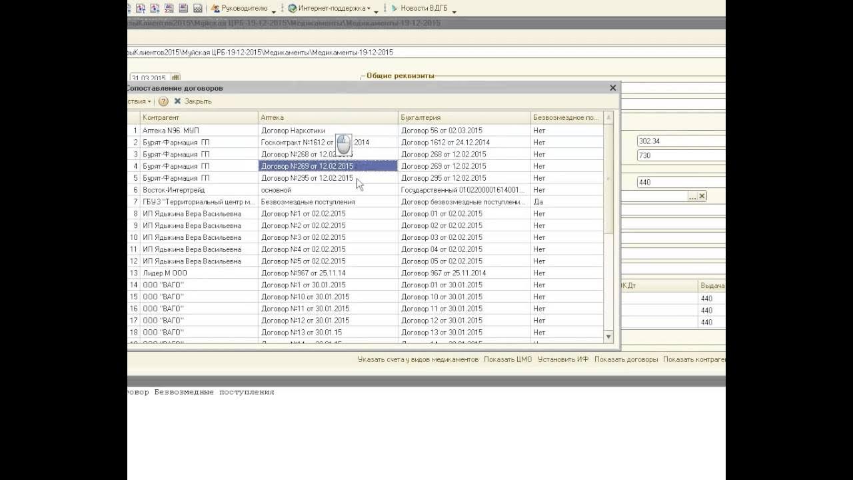Open the calendar picker beside date 31.03.2015
The width and height of the screenshot is (853, 480).
click(x=176, y=78)
